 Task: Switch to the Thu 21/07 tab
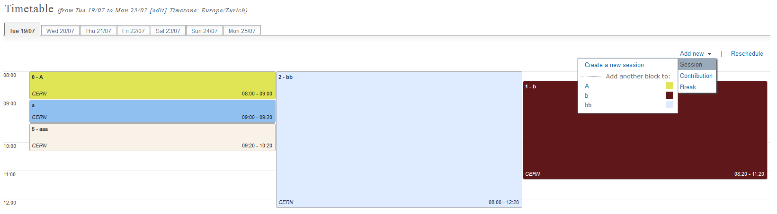tap(98, 31)
